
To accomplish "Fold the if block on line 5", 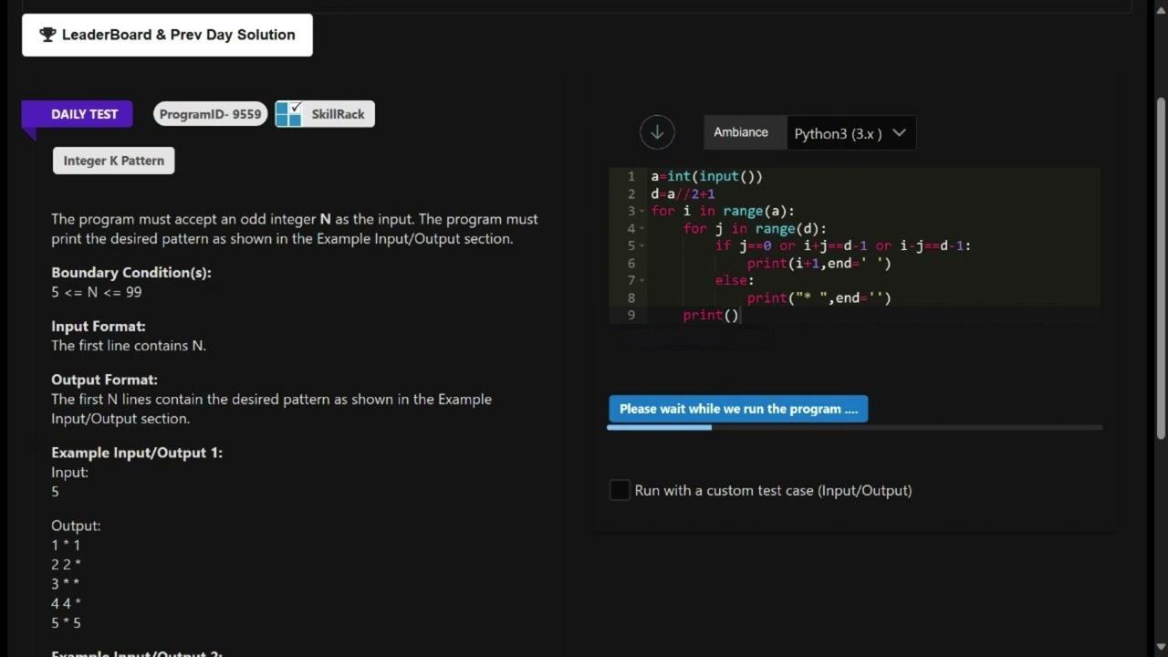I will point(642,246).
